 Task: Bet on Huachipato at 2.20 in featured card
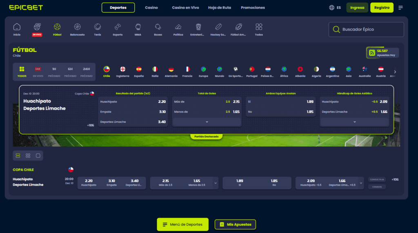(x=133, y=102)
